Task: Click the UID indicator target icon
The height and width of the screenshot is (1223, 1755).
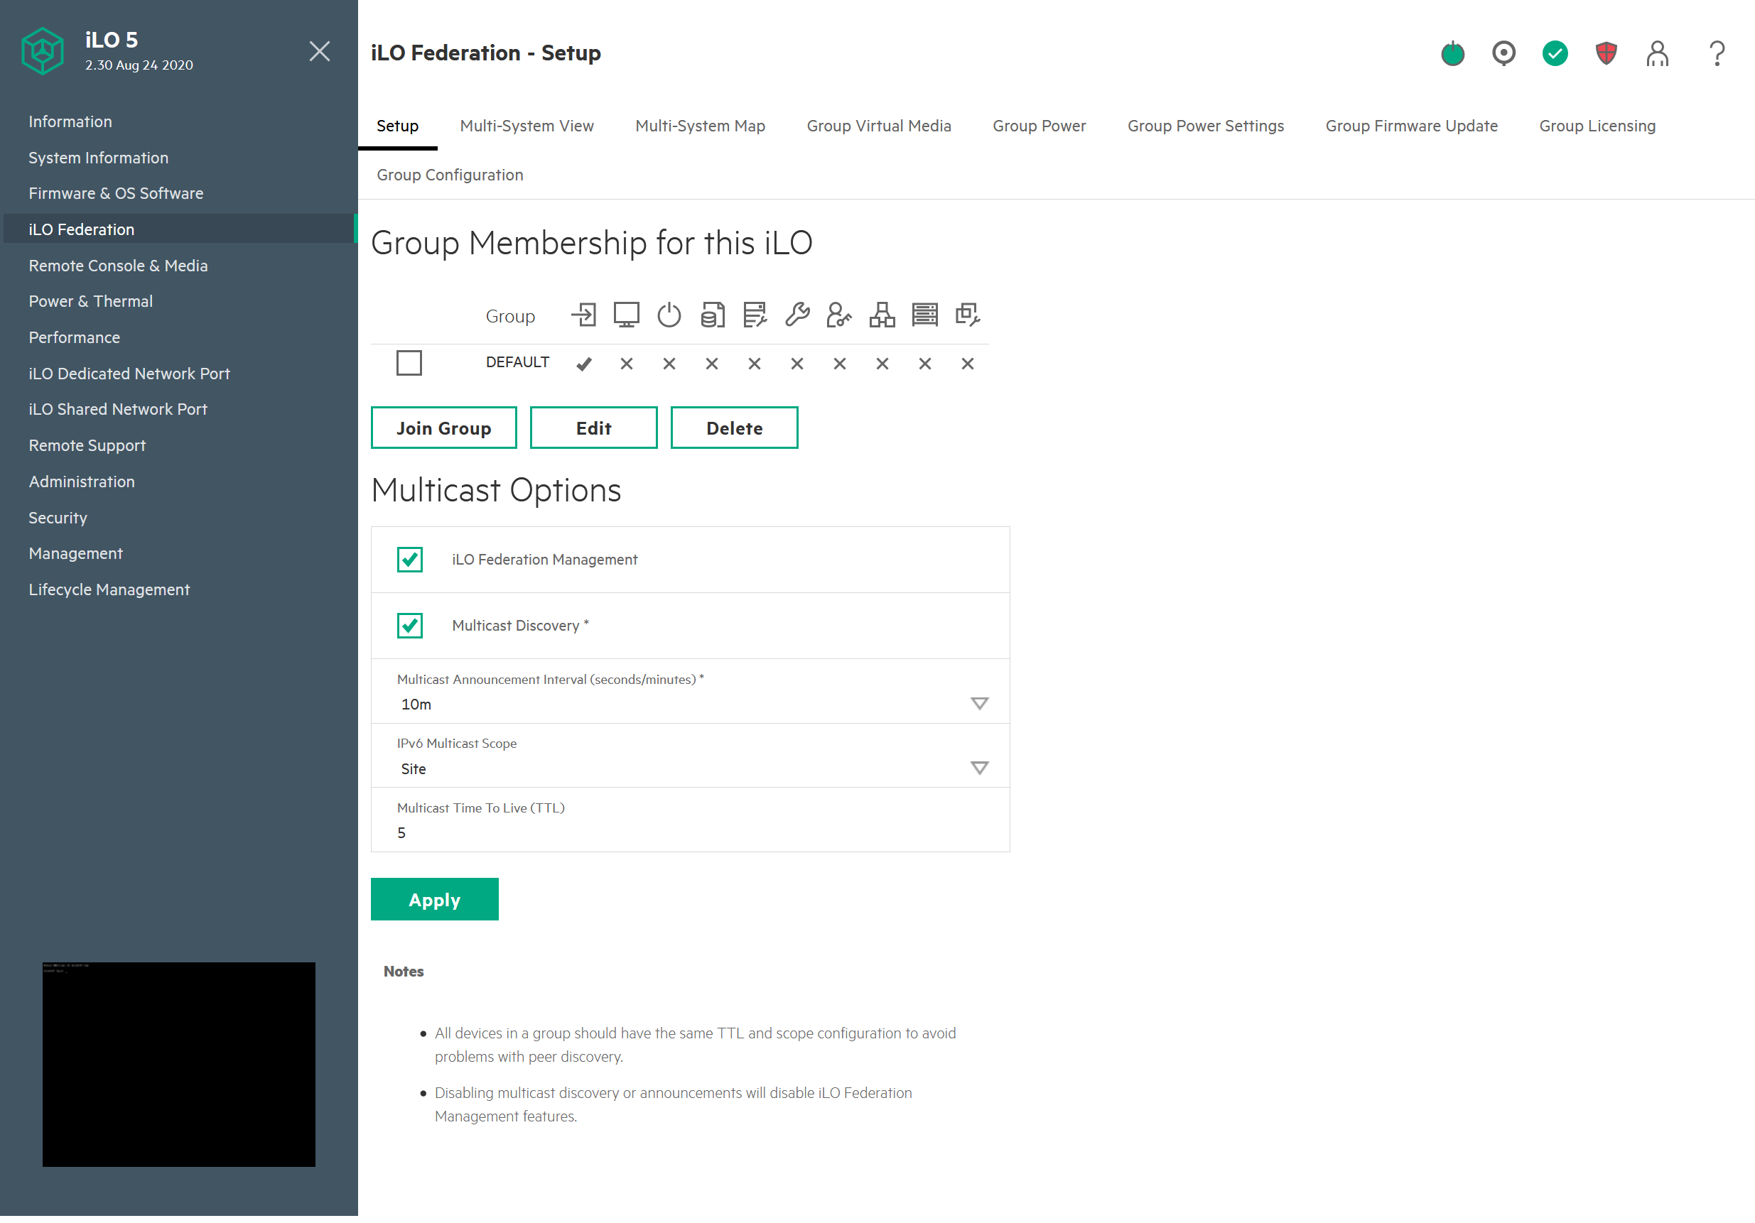Action: (x=1503, y=53)
